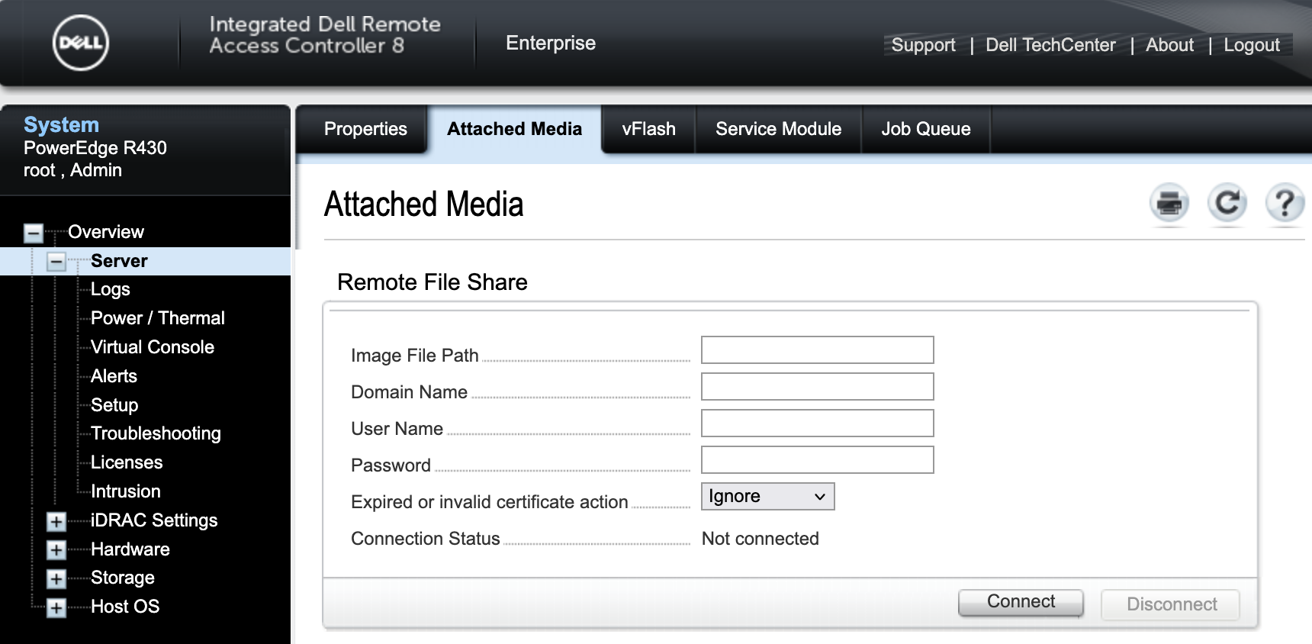Image resolution: width=1312 pixels, height=644 pixels.
Task: Click the Not connected status text
Action: pyautogui.click(x=761, y=539)
